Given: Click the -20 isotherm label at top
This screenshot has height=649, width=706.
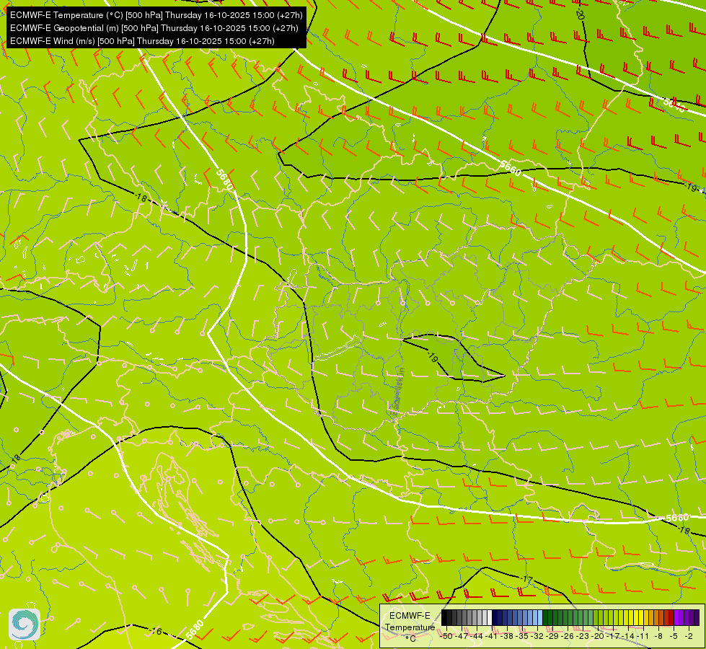Looking at the screenshot, I should click(x=579, y=12).
